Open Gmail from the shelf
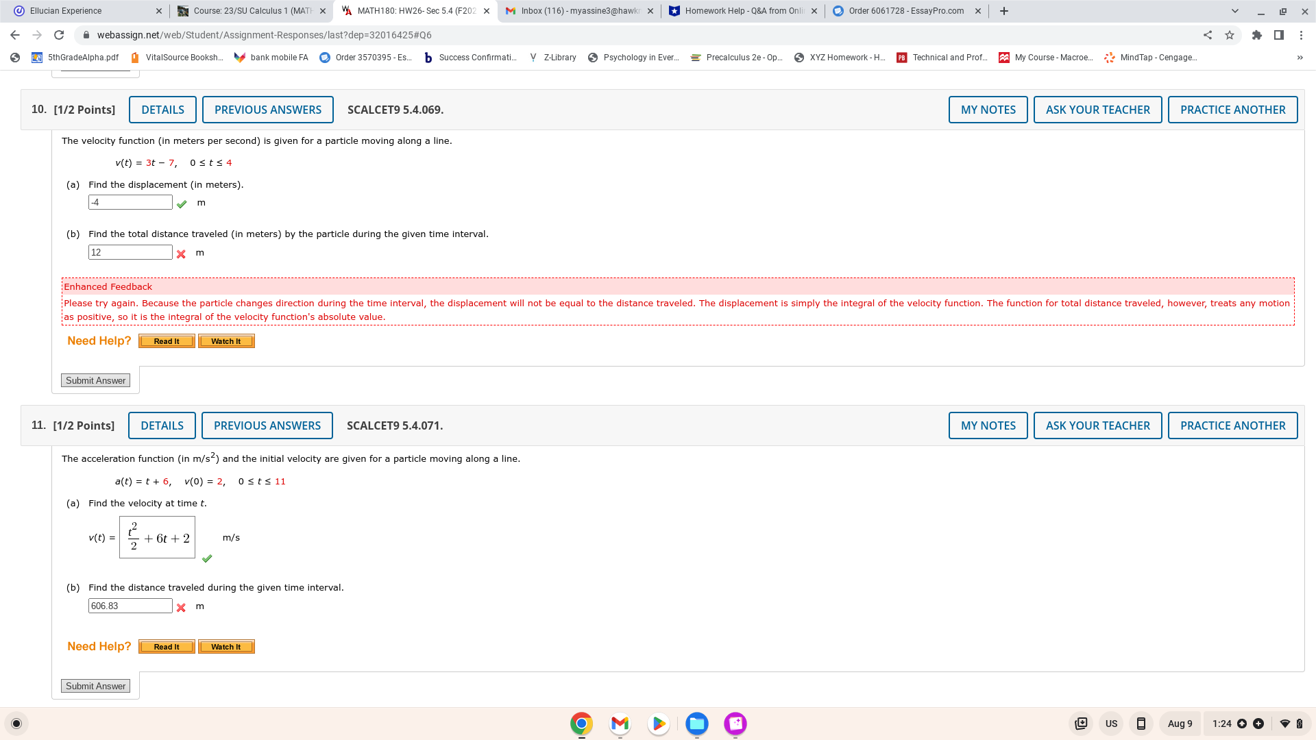This screenshot has width=1316, height=740. (620, 724)
